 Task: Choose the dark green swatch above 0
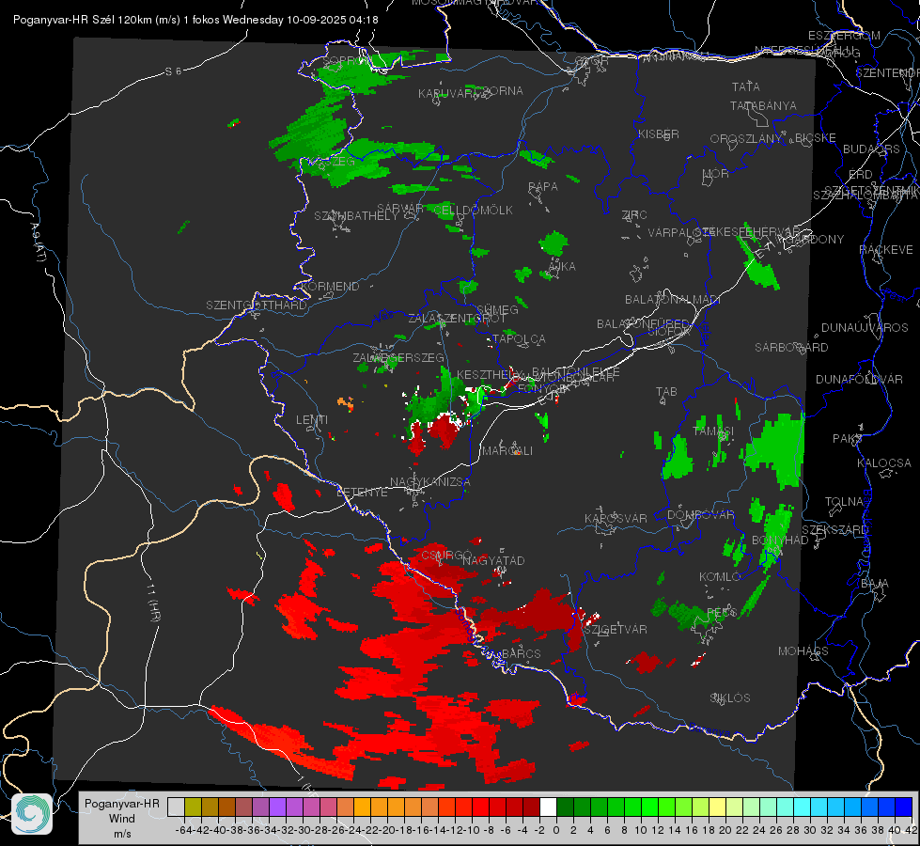[x=565, y=807]
